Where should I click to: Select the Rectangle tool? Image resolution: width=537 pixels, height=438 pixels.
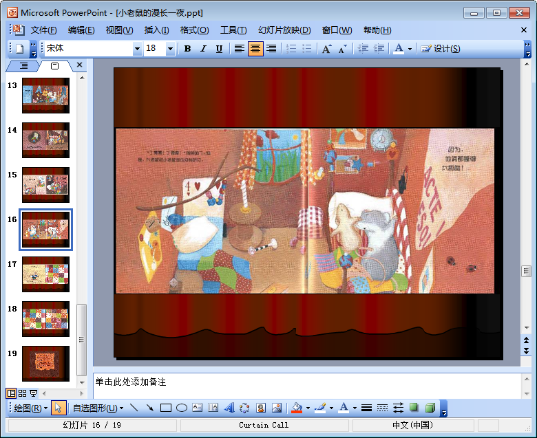(x=166, y=408)
